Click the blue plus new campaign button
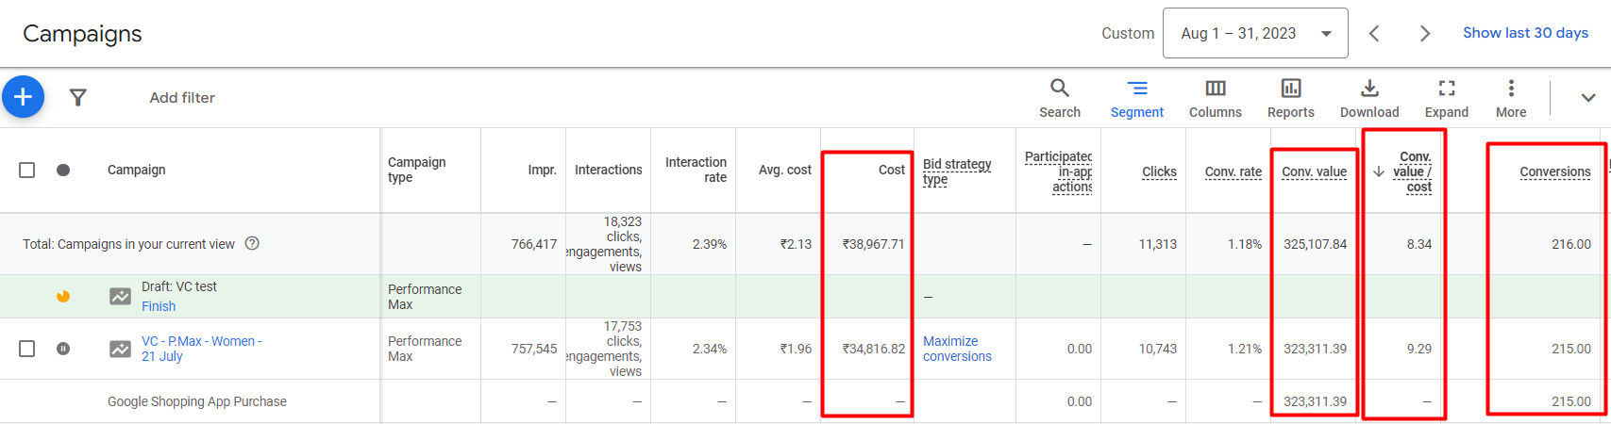This screenshot has width=1611, height=424. pyautogui.click(x=24, y=97)
